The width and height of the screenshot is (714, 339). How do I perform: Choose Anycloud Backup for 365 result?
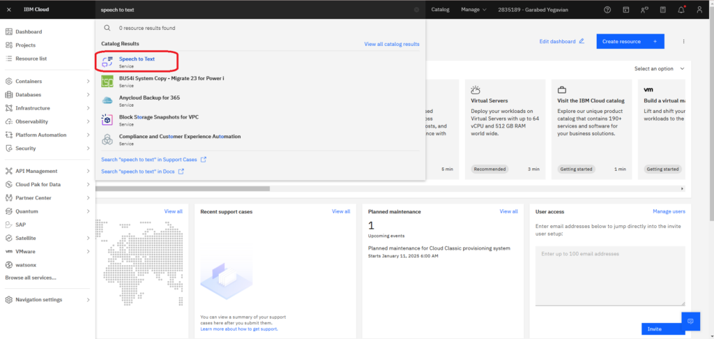click(x=260, y=100)
